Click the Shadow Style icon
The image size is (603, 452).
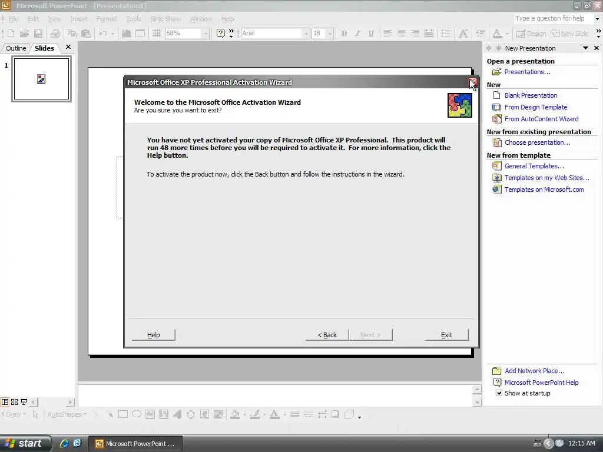pyautogui.click(x=335, y=414)
